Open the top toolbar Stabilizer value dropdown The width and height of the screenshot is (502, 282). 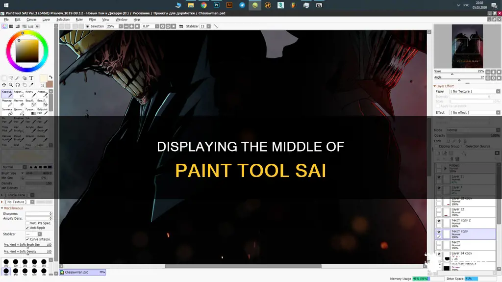click(209, 26)
